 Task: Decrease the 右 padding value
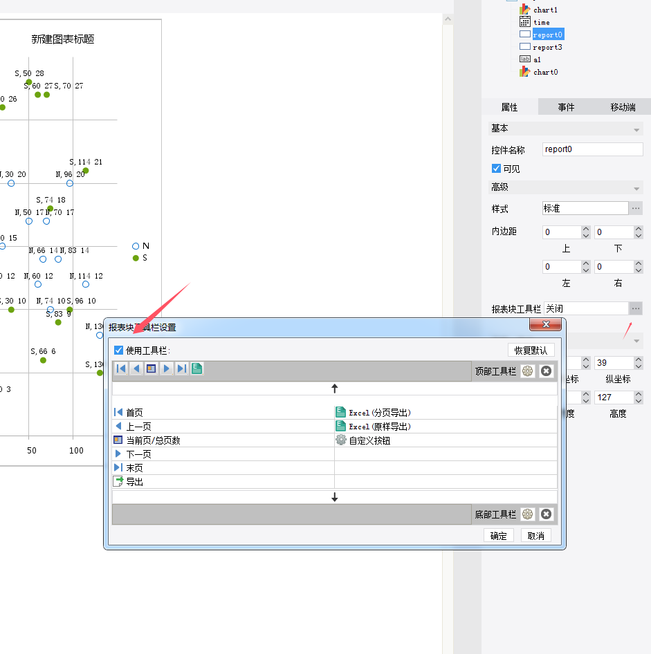(x=639, y=270)
